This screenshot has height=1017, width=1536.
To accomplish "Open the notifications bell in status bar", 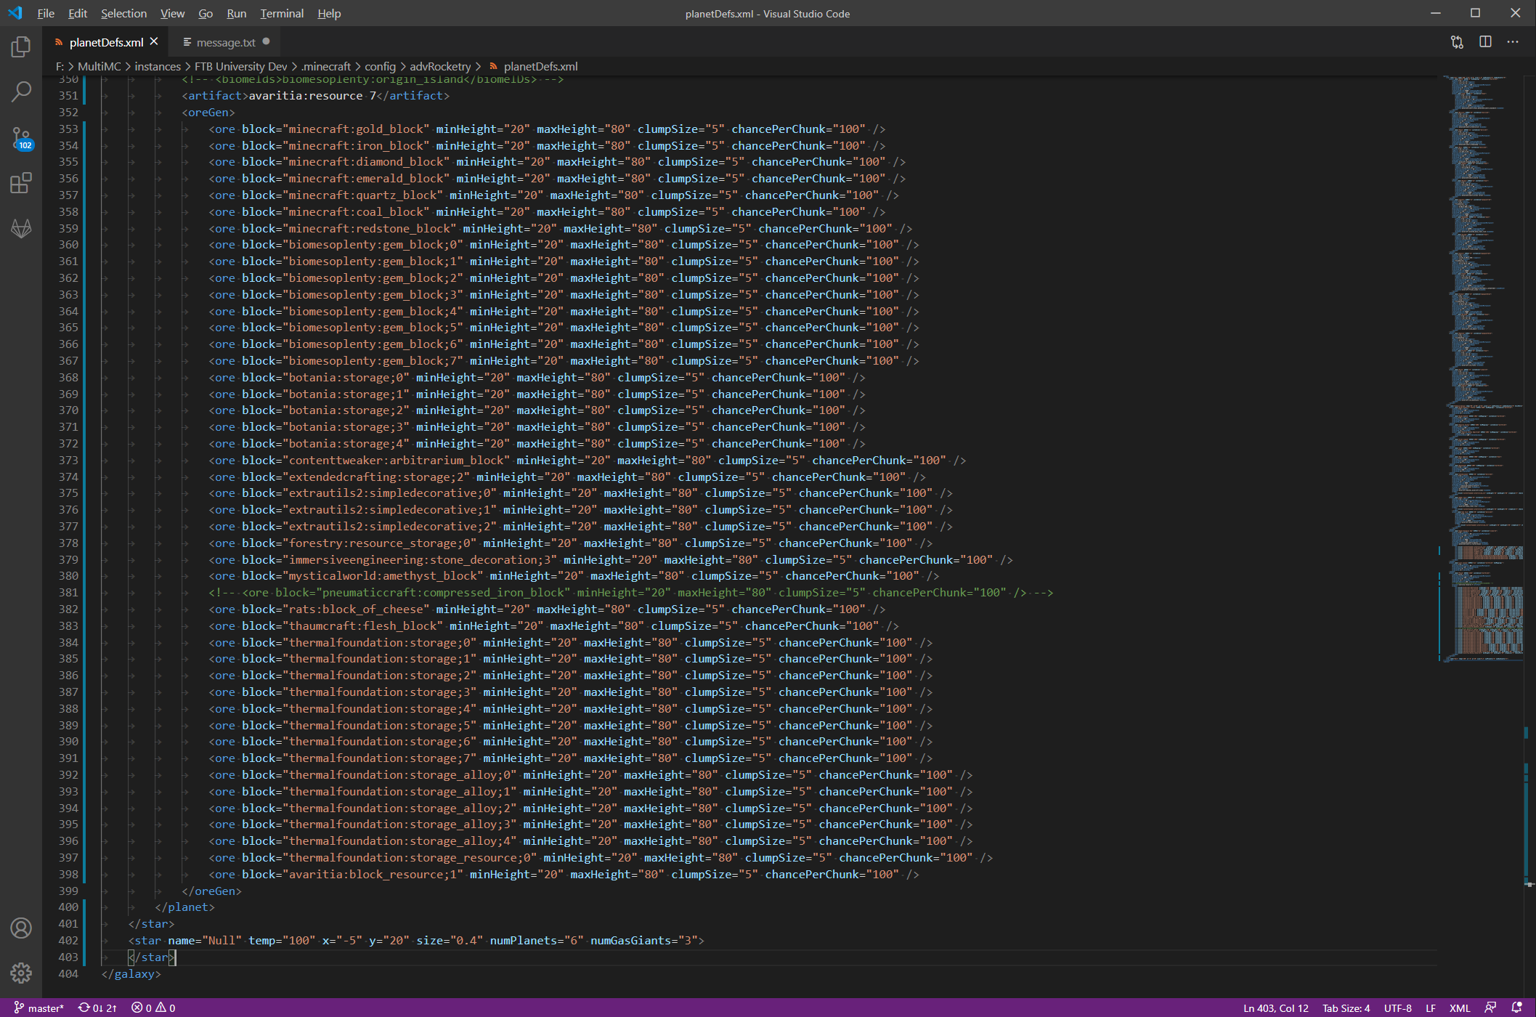I will click(x=1516, y=1008).
